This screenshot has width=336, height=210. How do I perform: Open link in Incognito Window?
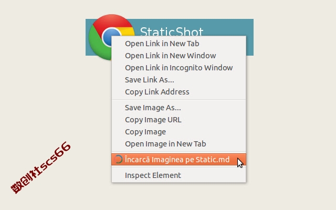(178, 68)
